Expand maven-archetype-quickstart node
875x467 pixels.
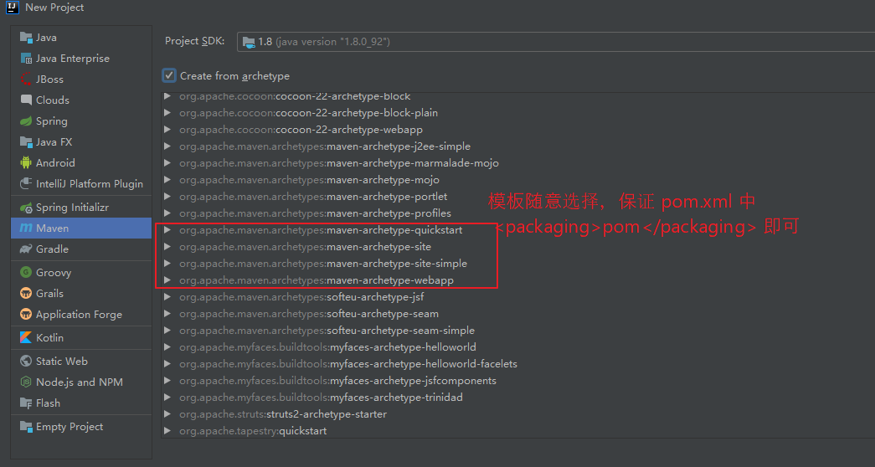click(x=167, y=230)
